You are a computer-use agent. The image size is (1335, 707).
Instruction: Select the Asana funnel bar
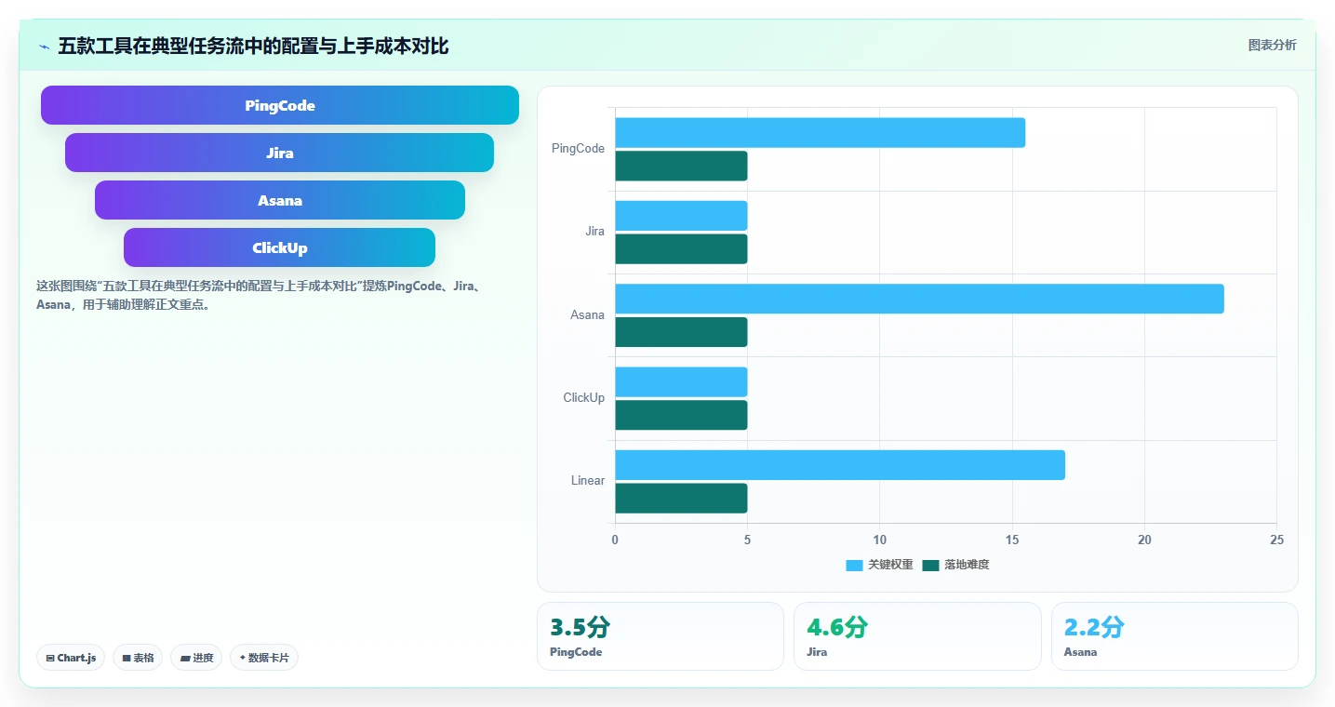[280, 200]
